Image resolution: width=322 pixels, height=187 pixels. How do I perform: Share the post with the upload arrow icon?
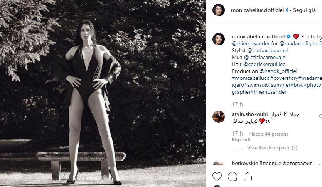point(248,177)
